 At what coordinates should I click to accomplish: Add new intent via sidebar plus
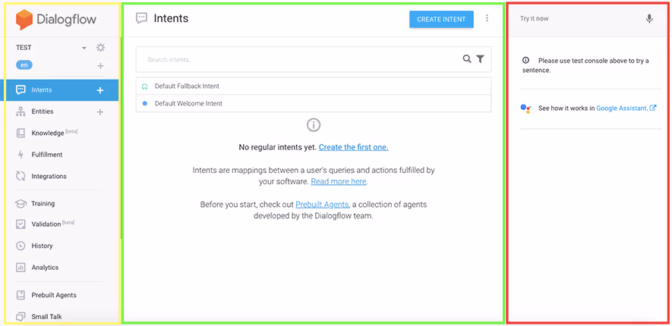point(100,90)
